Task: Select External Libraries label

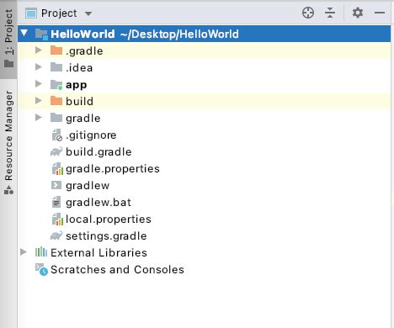Action: click(98, 253)
